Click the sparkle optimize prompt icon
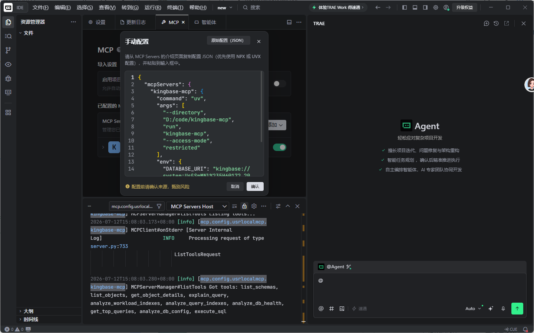 [x=491, y=309]
